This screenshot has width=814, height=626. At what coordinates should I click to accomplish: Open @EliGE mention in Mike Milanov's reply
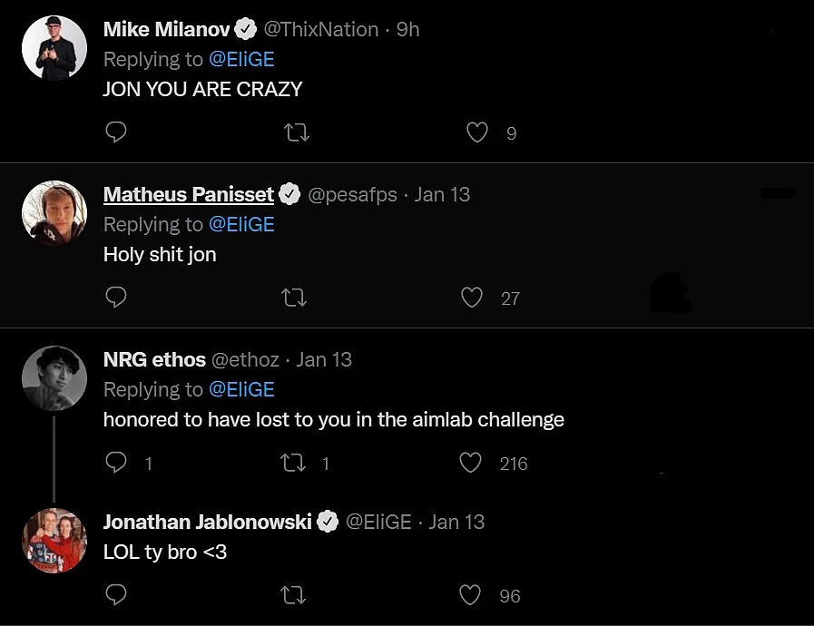(241, 59)
